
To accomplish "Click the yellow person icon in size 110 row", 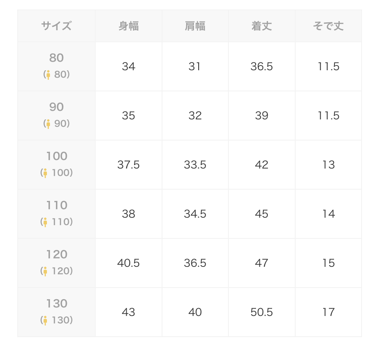I will [x=45, y=222].
